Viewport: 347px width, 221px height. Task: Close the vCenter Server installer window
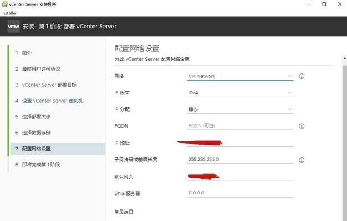click(x=340, y=4)
